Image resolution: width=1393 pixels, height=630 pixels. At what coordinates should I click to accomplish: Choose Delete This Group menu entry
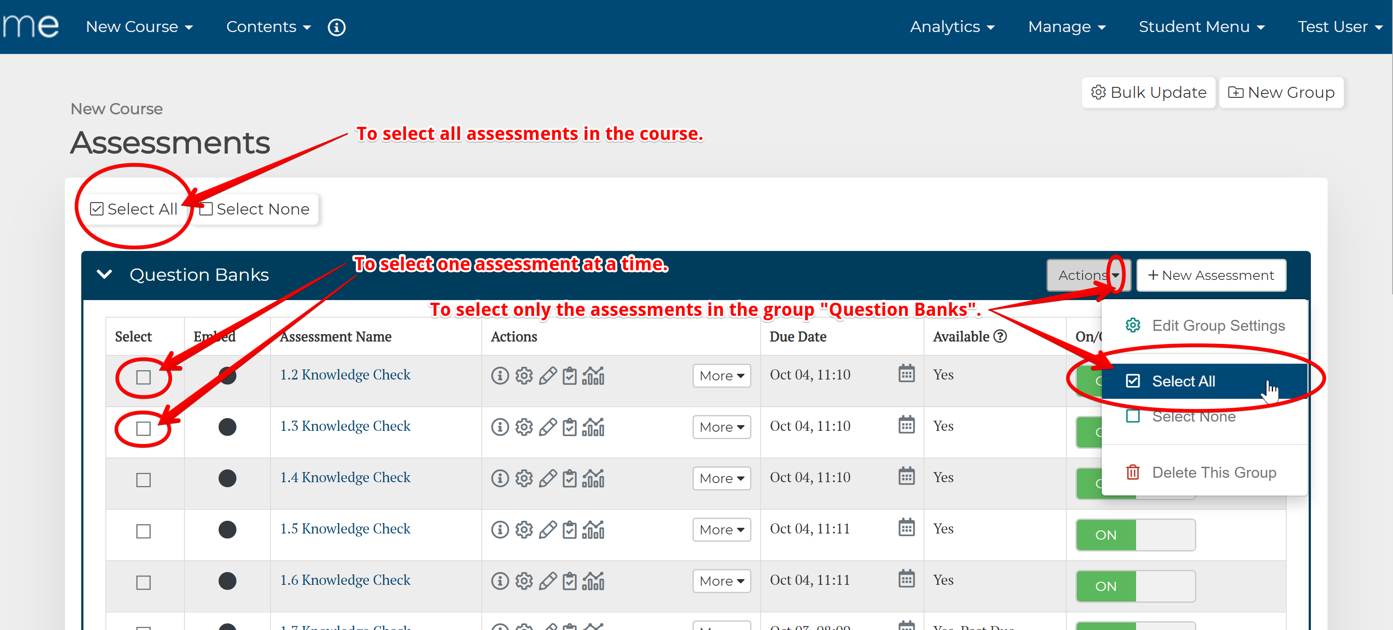click(x=1213, y=472)
